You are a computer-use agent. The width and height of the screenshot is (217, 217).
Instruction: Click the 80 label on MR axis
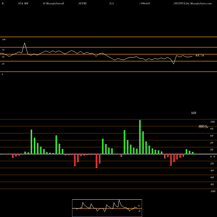tap(212, 129)
